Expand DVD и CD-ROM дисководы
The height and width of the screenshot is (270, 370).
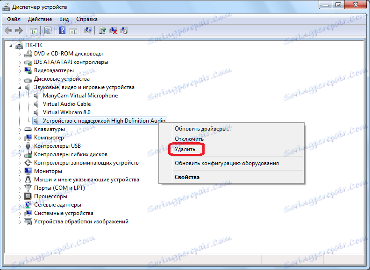click(20, 54)
